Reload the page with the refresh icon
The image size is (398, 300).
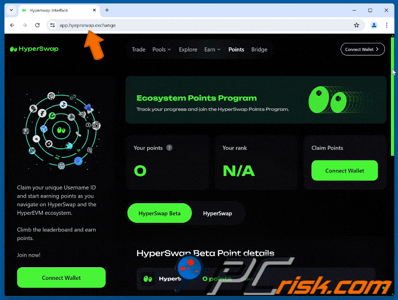(x=37, y=25)
